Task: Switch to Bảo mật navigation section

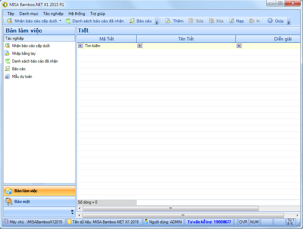Action: (x=39, y=202)
